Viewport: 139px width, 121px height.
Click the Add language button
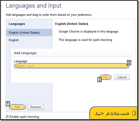[x=17, y=107]
